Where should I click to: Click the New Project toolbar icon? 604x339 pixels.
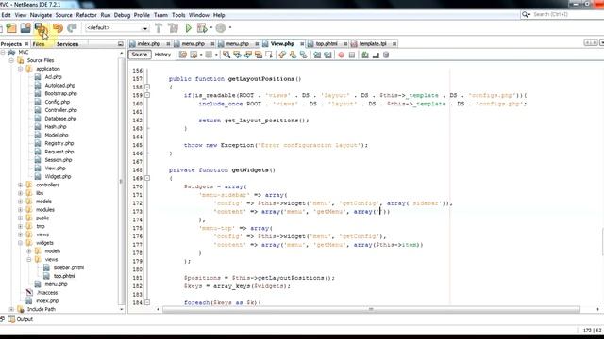click(11, 28)
